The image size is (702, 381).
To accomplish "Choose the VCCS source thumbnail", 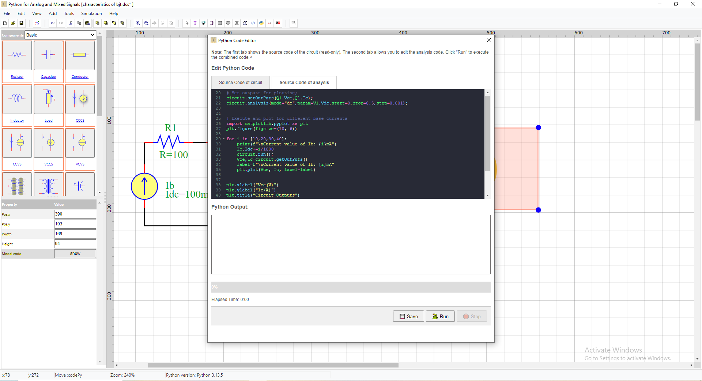I will tap(49, 143).
